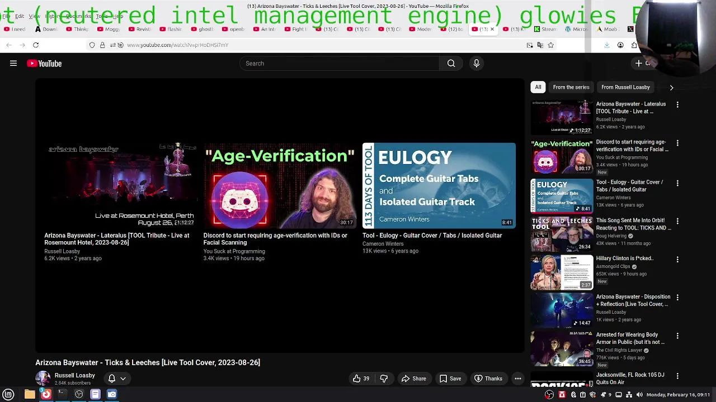The height and width of the screenshot is (402, 716).
Task: Open tracking protection shield icon
Action: click(x=92, y=45)
